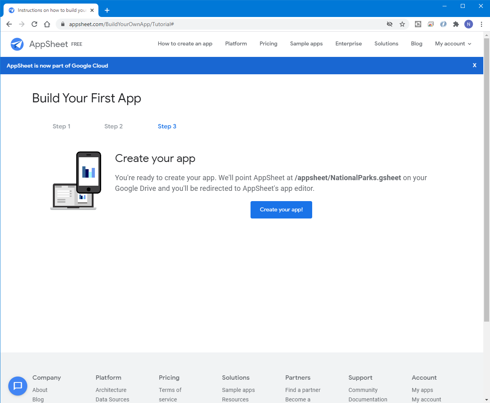Open the browser extensions puzzle icon
This screenshot has width=490, height=403.
[456, 24]
